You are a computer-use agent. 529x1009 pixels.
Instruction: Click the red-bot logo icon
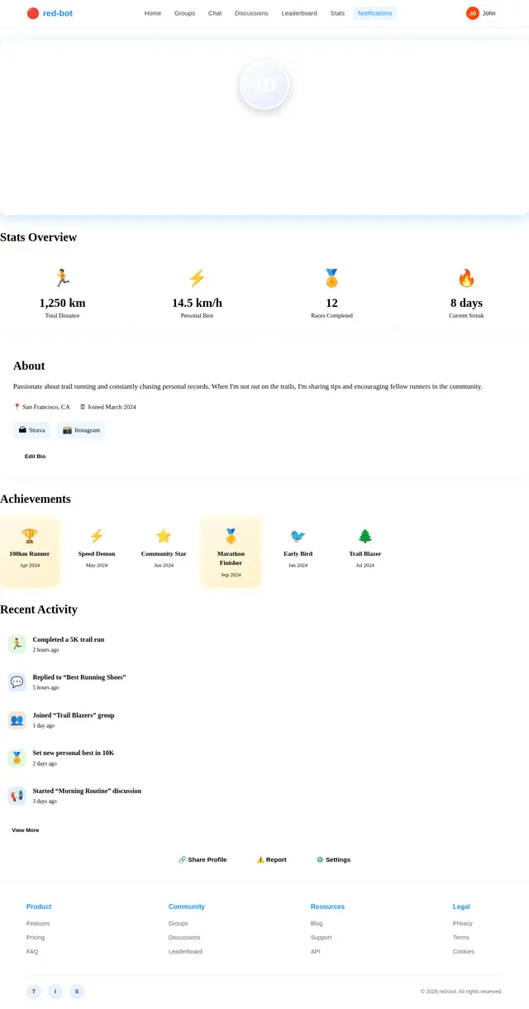pyautogui.click(x=32, y=13)
